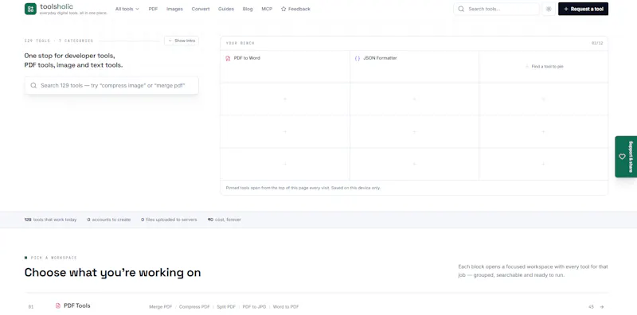Viewport: 637px width, 315px height.
Task: Click the '₹0 cost, forever' stat
Action: (225, 220)
